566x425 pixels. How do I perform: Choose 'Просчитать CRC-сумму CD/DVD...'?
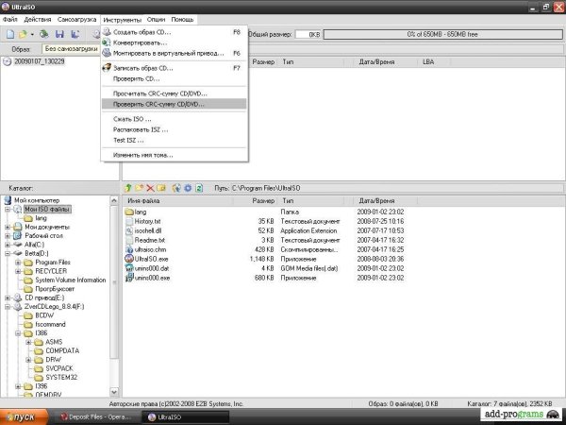click(175, 93)
